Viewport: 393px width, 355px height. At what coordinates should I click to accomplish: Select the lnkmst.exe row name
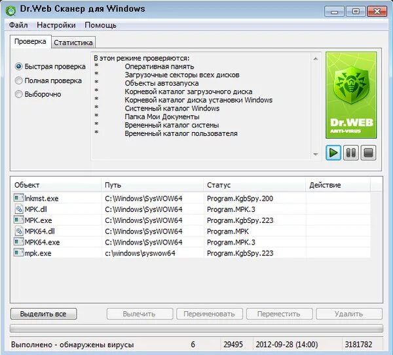42,198
